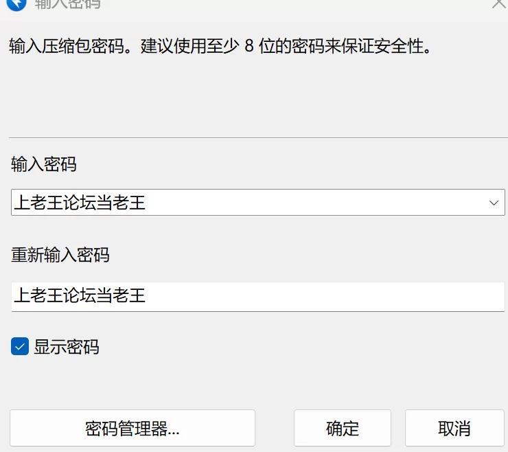Screen dimensions: 508x452
Task: Close the 输入密码 dialog with the X
Action: [x=498, y=4]
